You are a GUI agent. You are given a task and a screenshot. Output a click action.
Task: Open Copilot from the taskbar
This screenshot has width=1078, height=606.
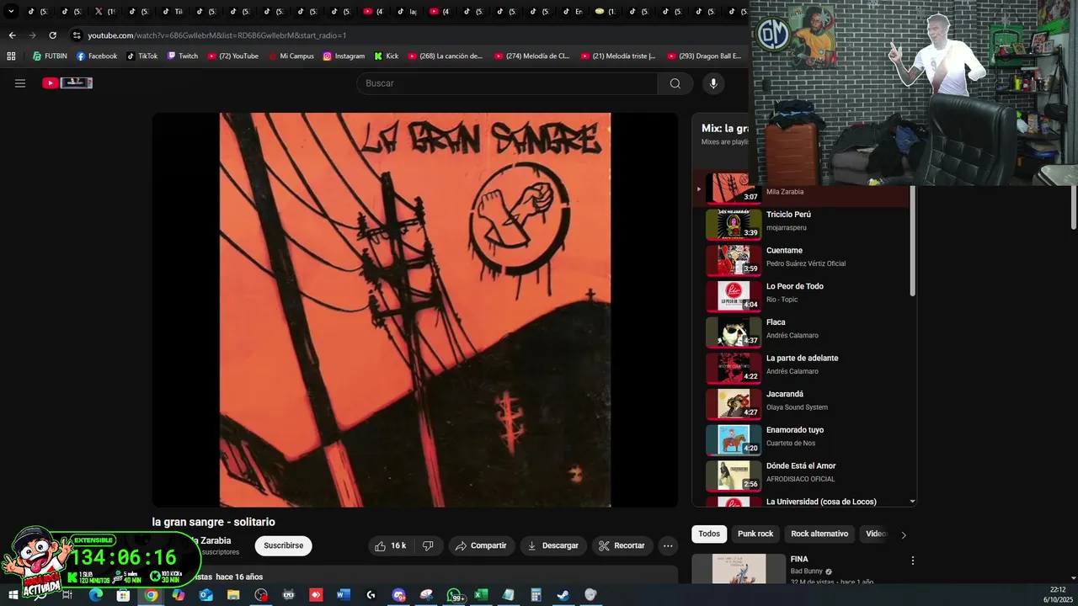(178, 595)
